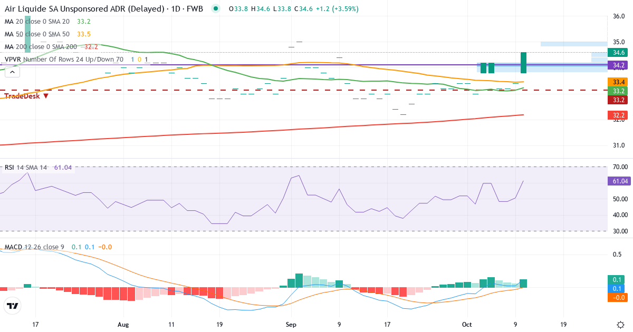Screen dimensions: 633x332
Task: Click the 11 date label on time axis
Action: point(171,325)
